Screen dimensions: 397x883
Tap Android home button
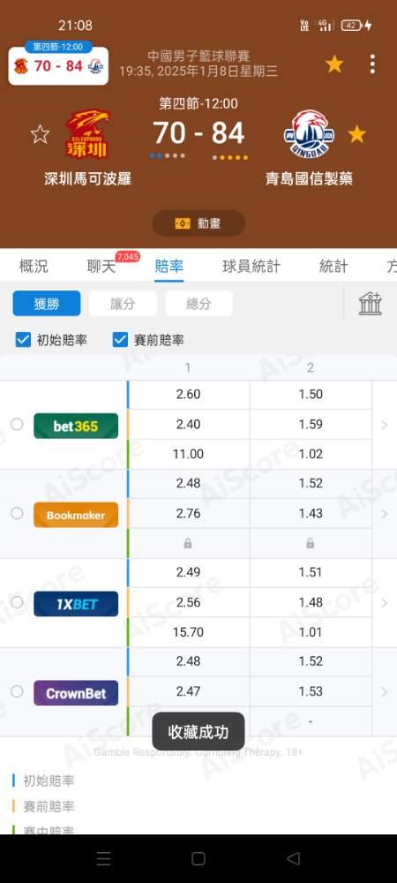click(198, 858)
